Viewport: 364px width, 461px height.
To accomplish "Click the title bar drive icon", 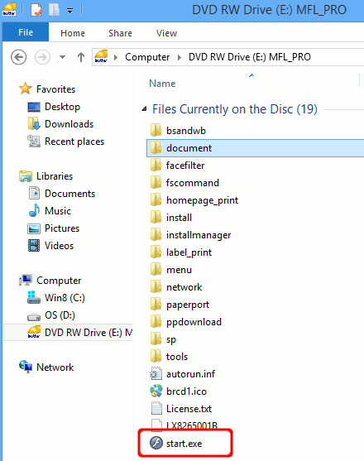I will coord(9,10).
